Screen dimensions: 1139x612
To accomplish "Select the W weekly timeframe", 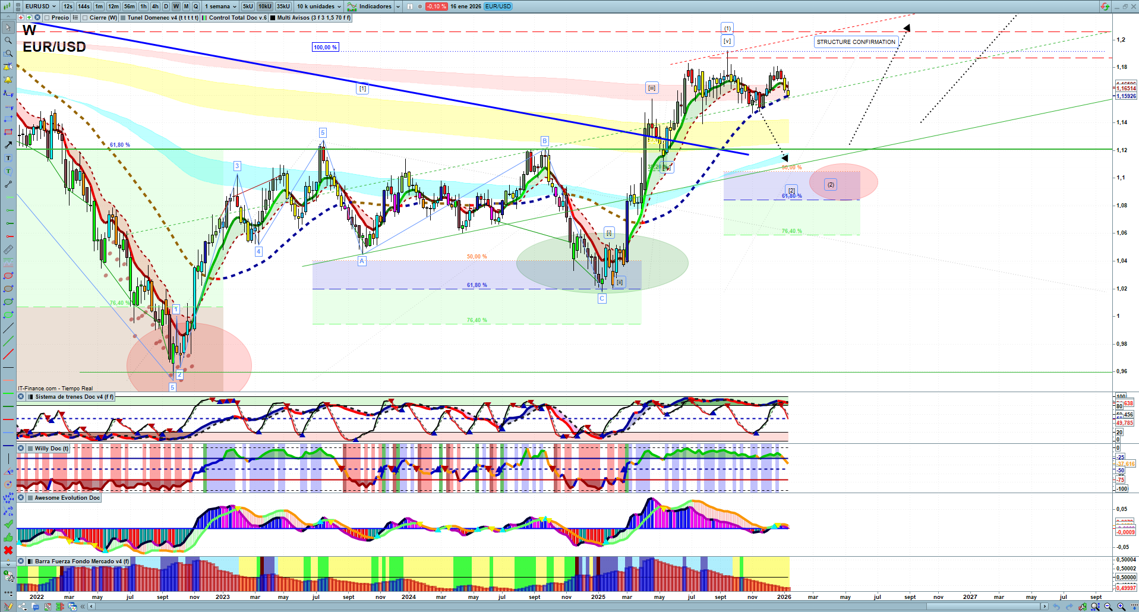I will (176, 7).
